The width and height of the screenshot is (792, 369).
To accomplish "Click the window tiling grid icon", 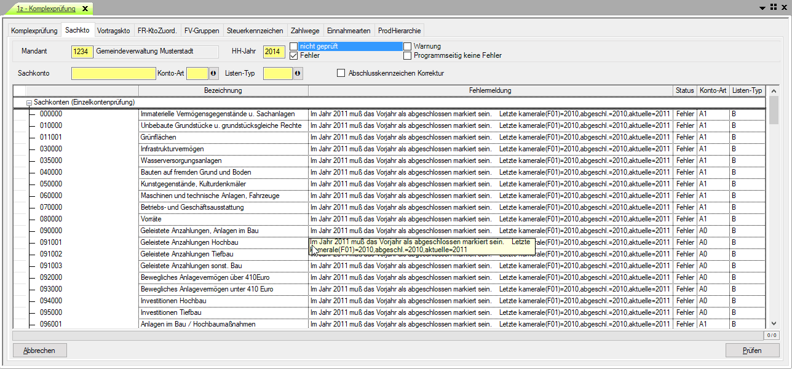I will point(772,8).
